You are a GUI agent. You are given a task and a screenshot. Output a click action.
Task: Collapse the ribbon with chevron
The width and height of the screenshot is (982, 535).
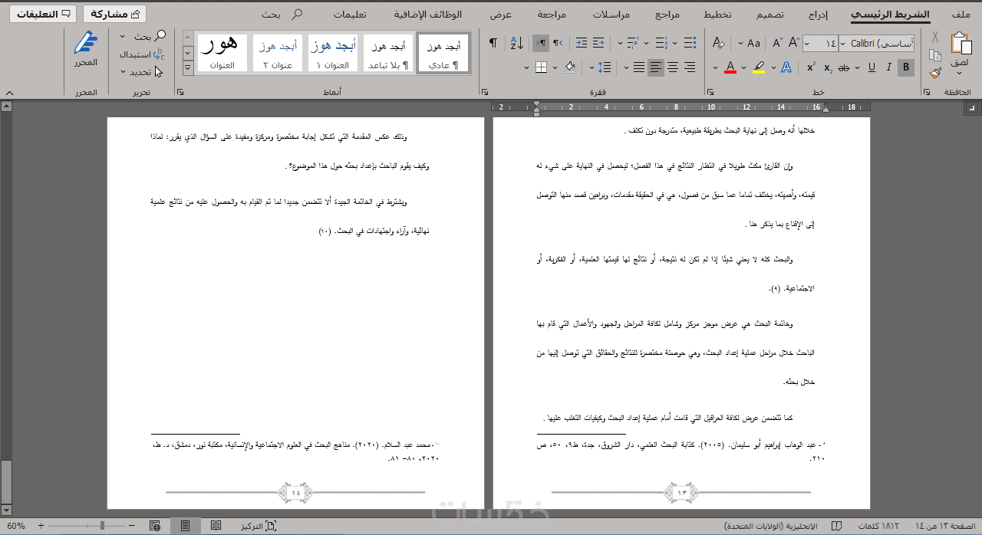(x=8, y=92)
